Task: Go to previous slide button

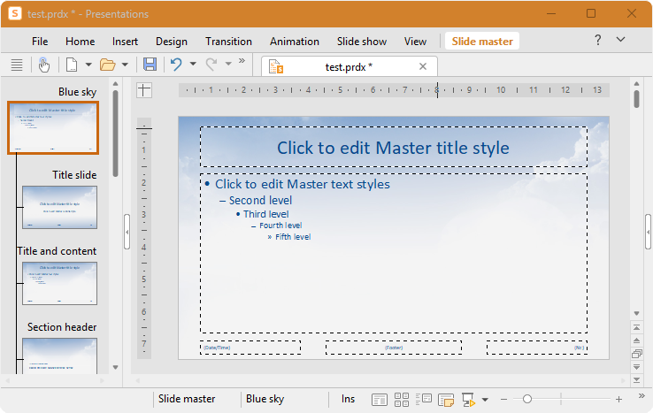Action: pyautogui.click(x=636, y=340)
